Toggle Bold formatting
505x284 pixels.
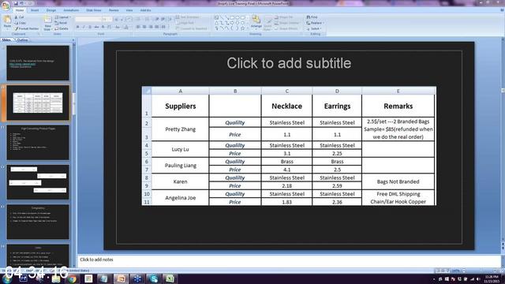click(x=77, y=27)
